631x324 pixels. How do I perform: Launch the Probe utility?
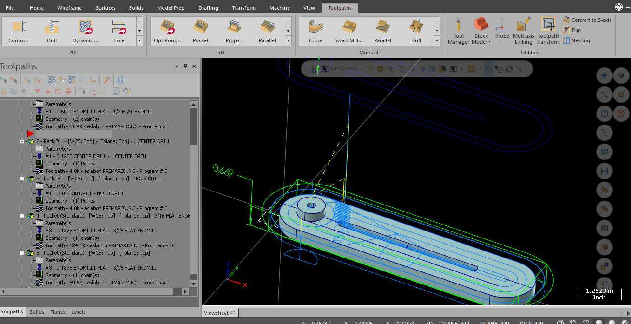(x=502, y=29)
